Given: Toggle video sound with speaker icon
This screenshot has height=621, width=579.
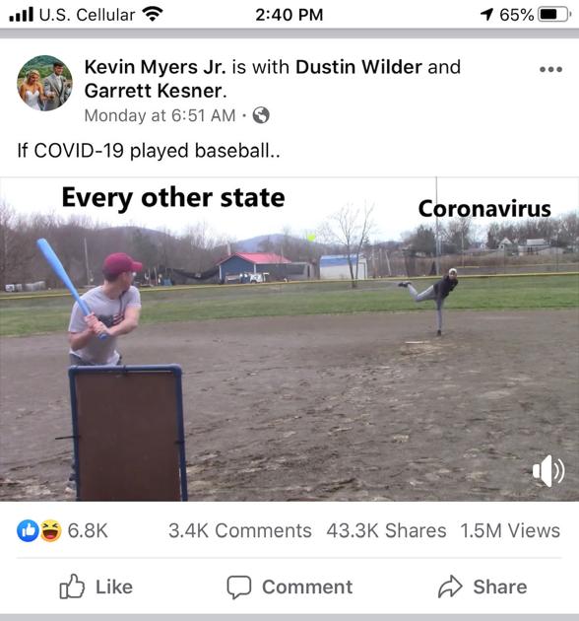Looking at the screenshot, I should click(x=548, y=470).
